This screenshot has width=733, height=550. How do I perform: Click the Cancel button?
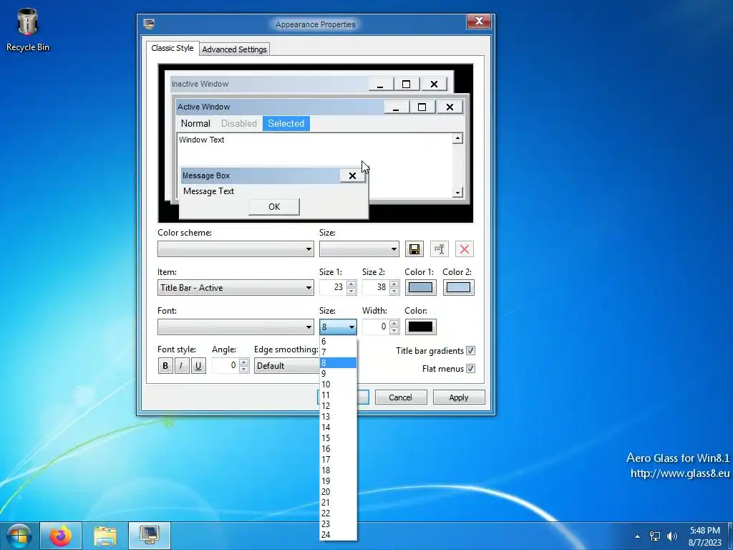pos(401,397)
